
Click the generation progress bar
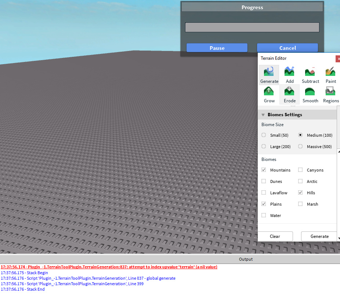coord(252,27)
